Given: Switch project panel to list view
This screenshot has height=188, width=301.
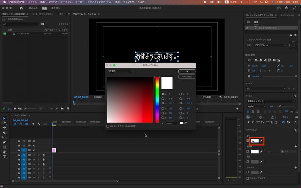Looking at the screenshot, I should [9, 109].
